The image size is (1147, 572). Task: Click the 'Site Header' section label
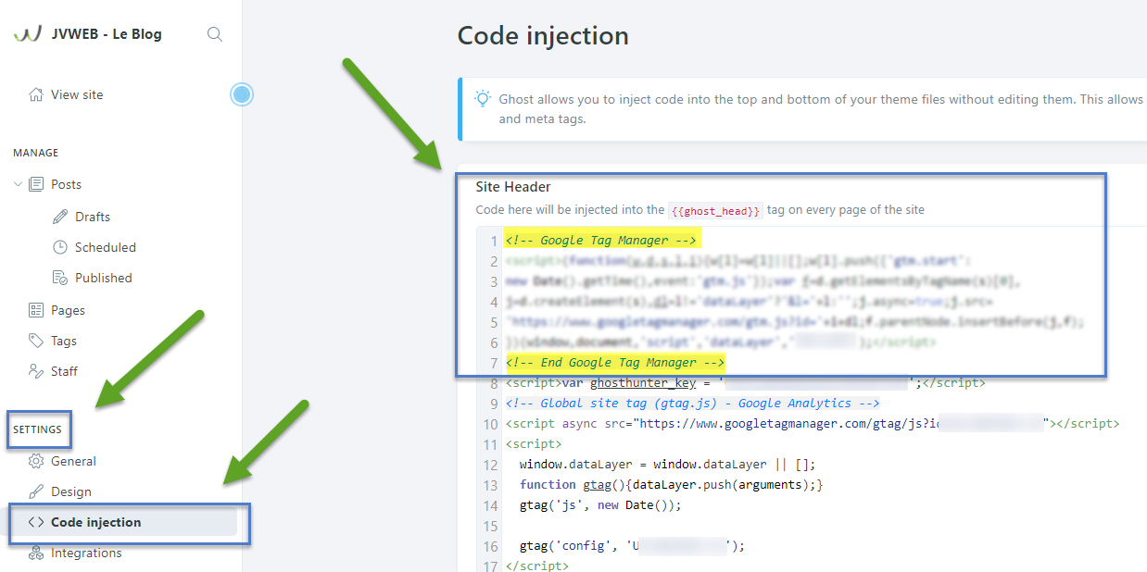[513, 187]
